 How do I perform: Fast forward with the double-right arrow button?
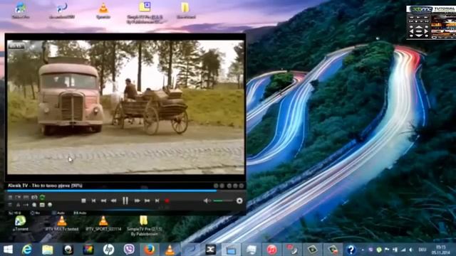click(x=137, y=201)
